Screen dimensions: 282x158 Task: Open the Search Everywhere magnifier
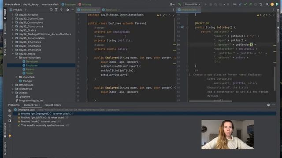click(267, 4)
